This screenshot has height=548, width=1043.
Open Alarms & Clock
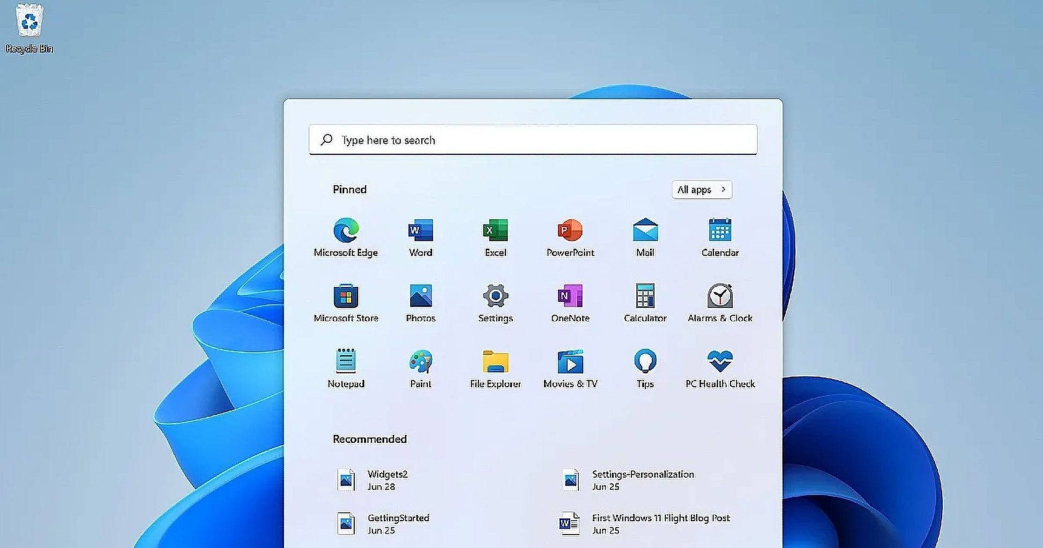[x=720, y=303]
